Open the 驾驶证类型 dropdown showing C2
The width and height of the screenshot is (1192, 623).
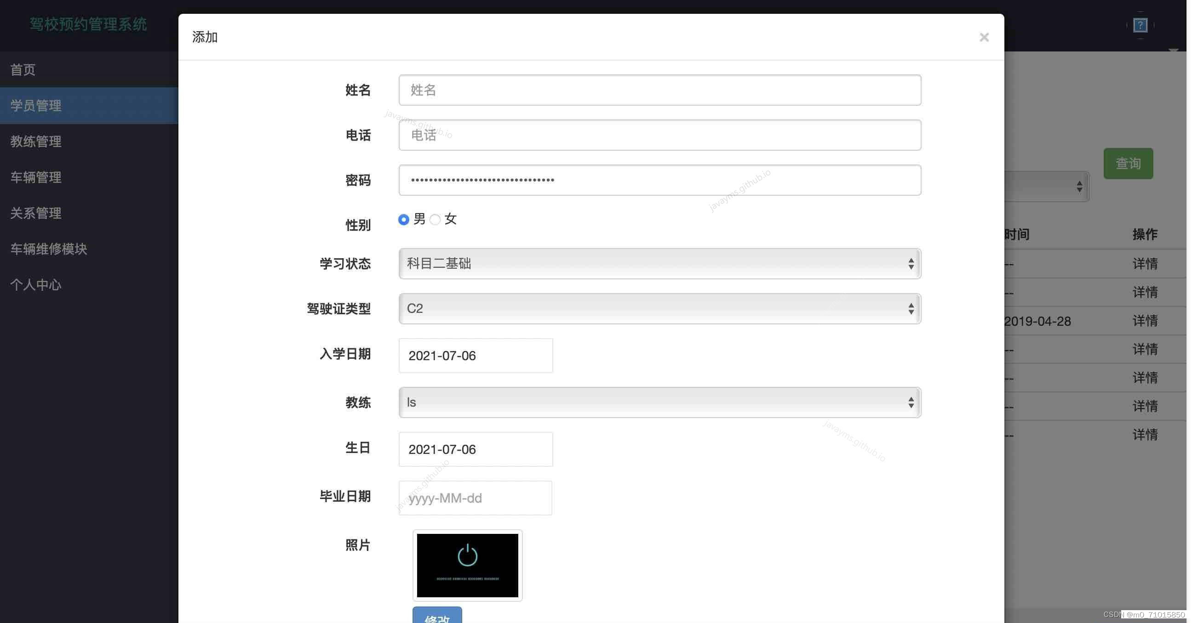click(659, 308)
